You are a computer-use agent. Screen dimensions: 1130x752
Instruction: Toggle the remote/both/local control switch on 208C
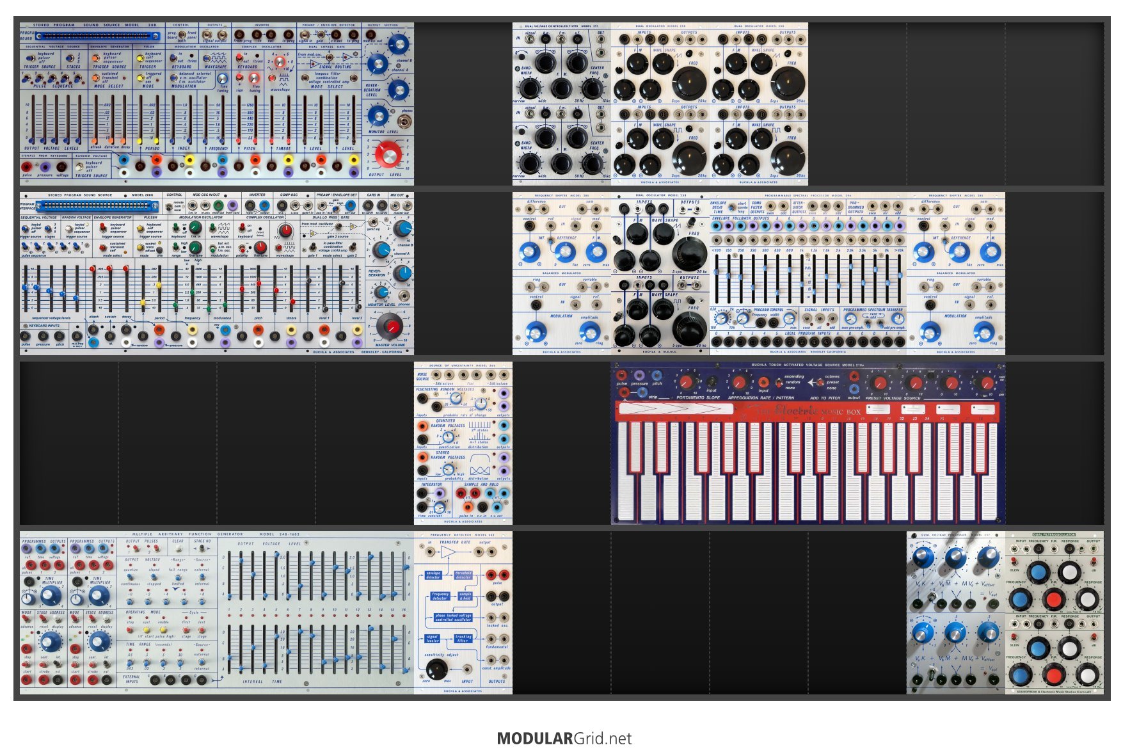coord(169,206)
